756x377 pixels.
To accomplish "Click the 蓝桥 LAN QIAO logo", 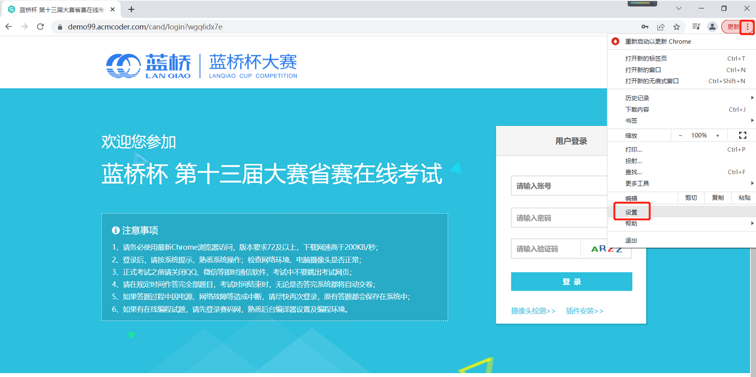I will pyautogui.click(x=148, y=66).
